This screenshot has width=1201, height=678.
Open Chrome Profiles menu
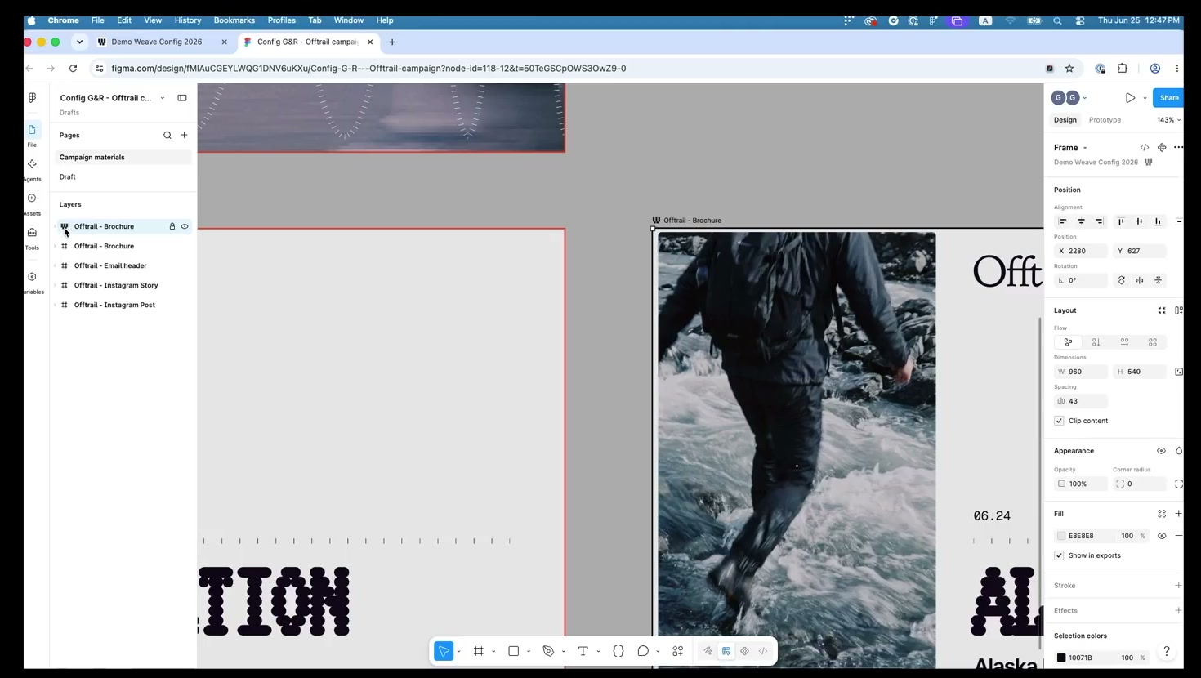point(281,20)
